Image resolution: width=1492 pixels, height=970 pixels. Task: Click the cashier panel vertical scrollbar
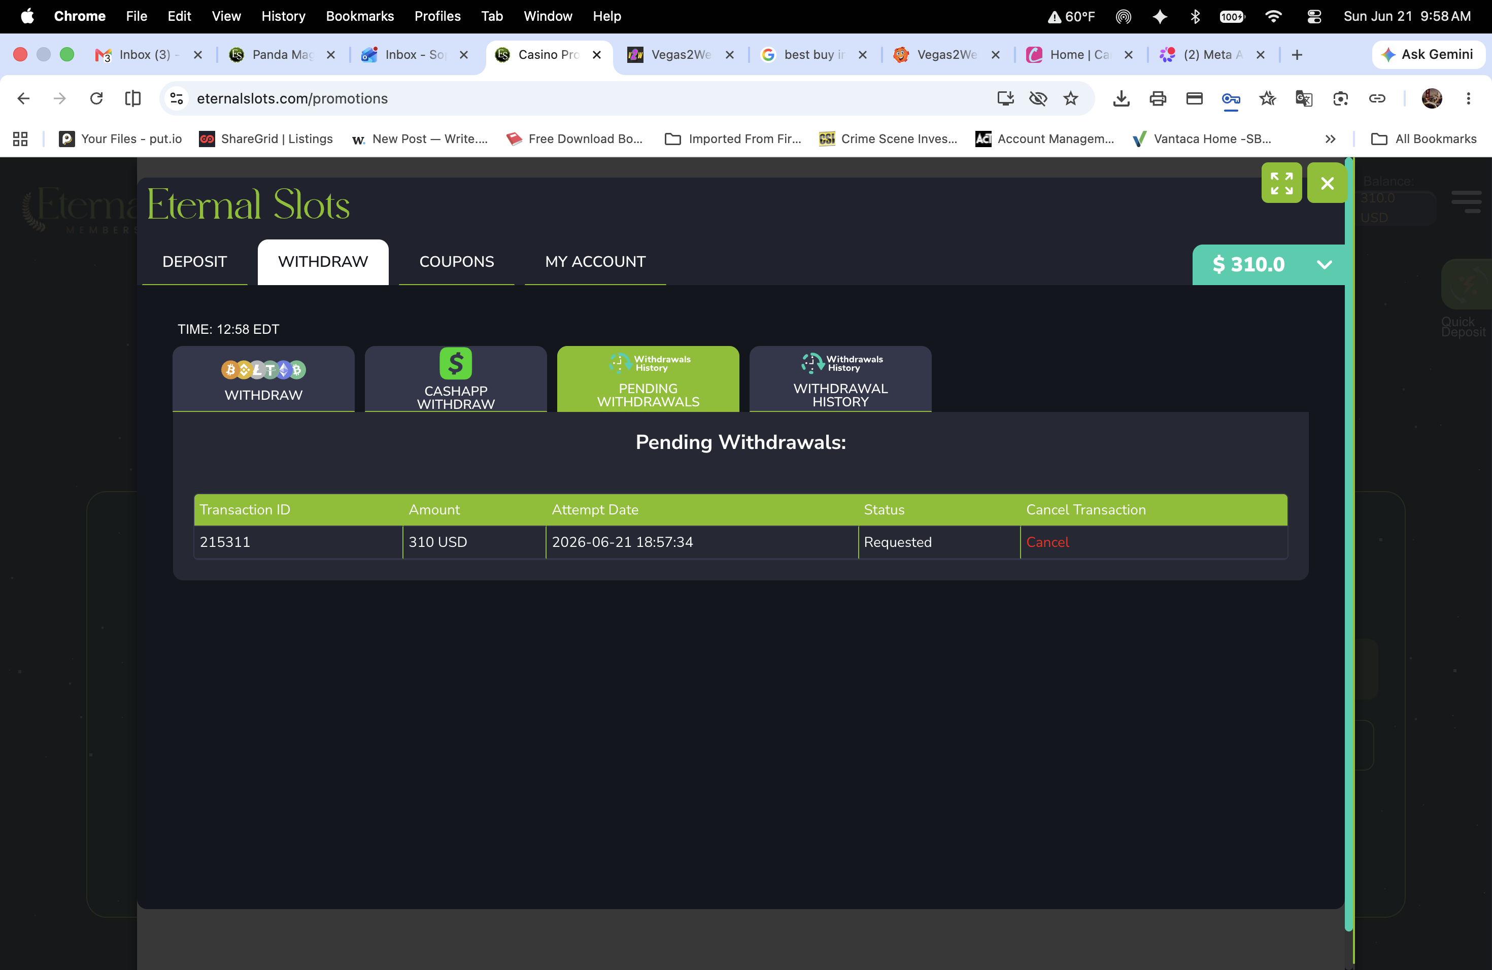(1349, 545)
